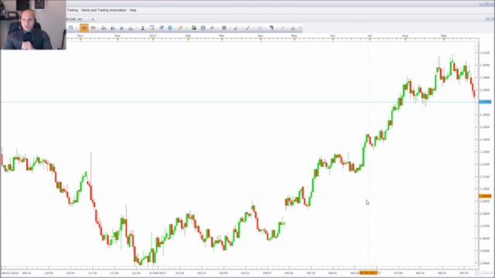
Task: Click the magnifier zoom toolbar icon
Action: tap(212, 28)
